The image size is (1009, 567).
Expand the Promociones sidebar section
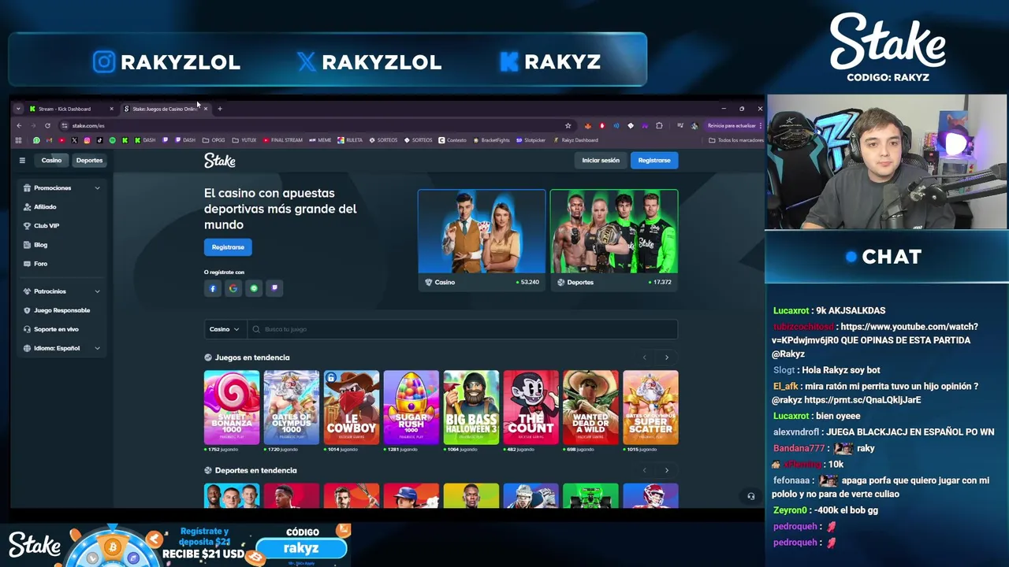(x=62, y=188)
